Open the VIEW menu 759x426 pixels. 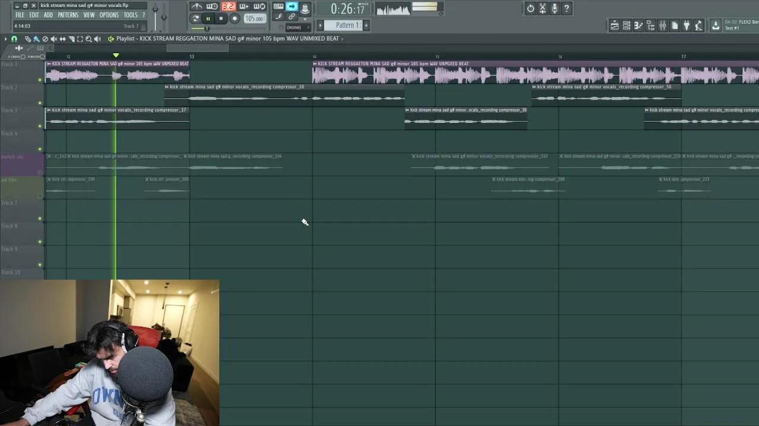pos(89,15)
